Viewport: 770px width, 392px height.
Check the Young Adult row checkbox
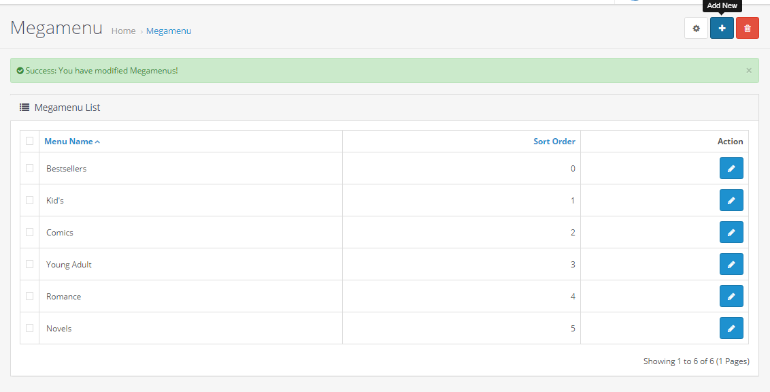pyautogui.click(x=29, y=264)
